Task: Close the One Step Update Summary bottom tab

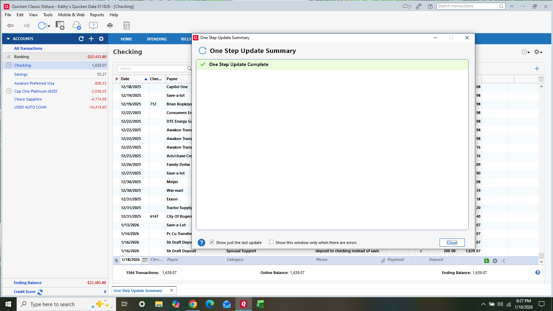Action: coord(171,290)
